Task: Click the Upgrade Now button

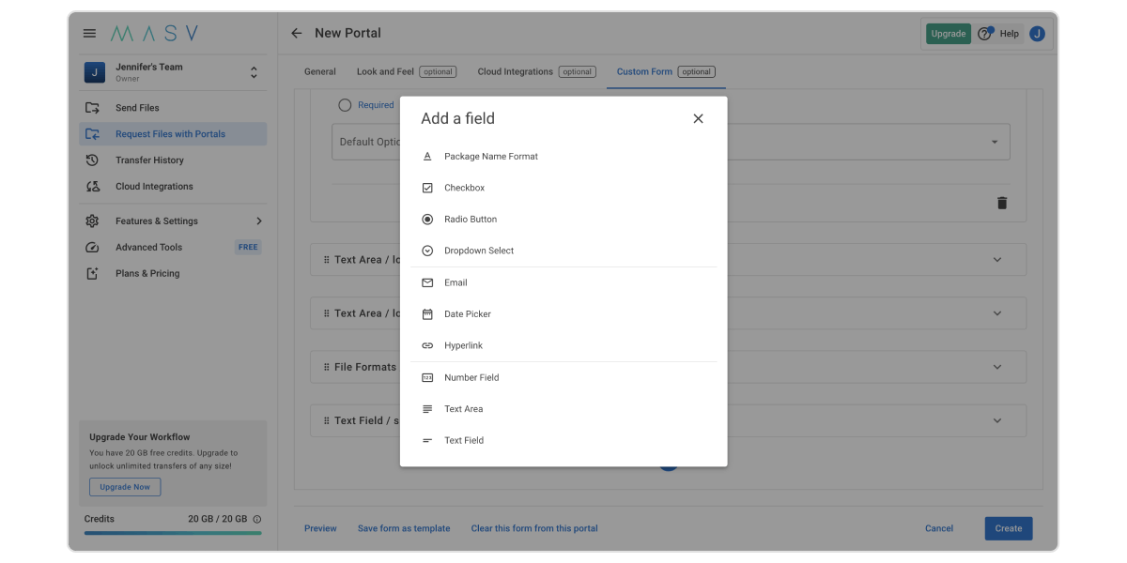Action: [x=125, y=487]
